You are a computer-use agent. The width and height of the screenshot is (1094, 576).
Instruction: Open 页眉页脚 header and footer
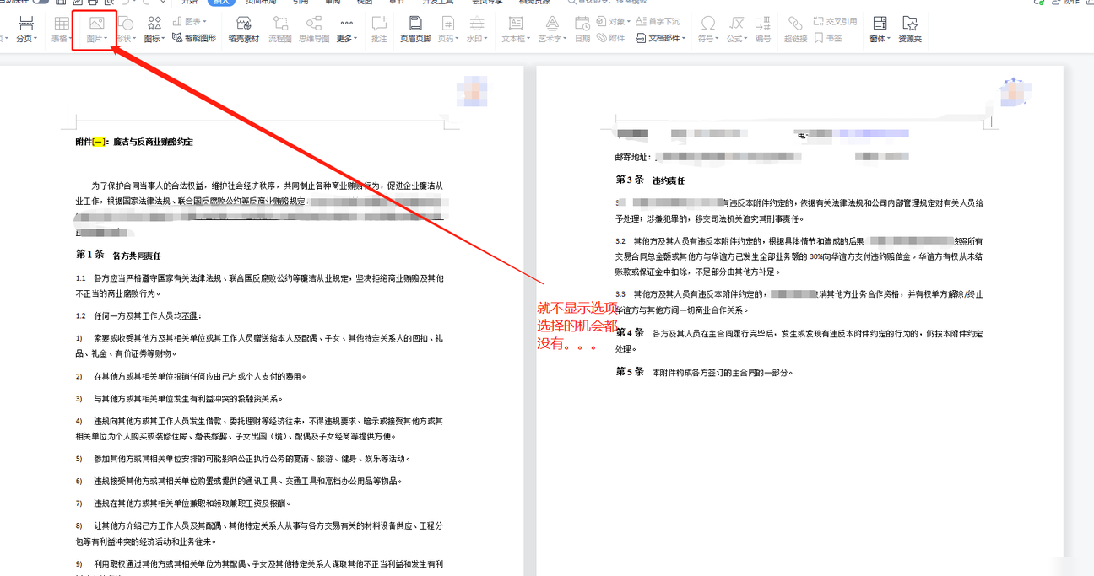pos(415,30)
